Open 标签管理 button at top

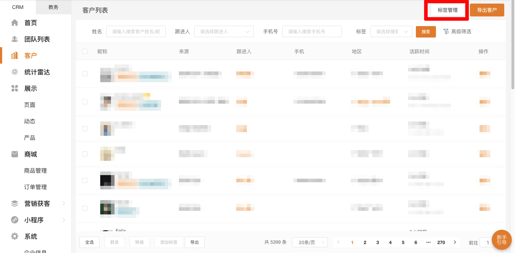point(447,10)
